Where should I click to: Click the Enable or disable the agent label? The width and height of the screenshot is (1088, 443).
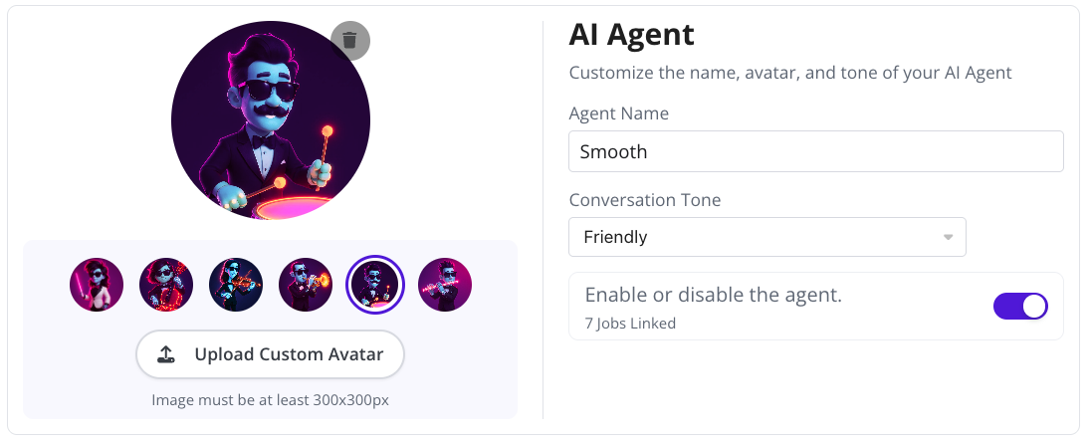tap(713, 295)
